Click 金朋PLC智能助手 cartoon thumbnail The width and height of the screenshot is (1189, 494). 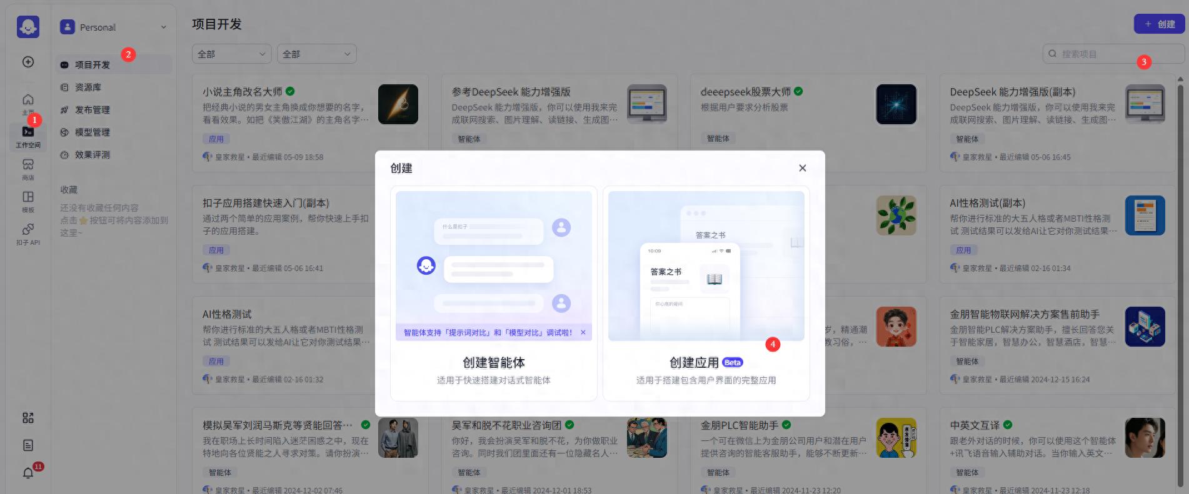point(896,438)
